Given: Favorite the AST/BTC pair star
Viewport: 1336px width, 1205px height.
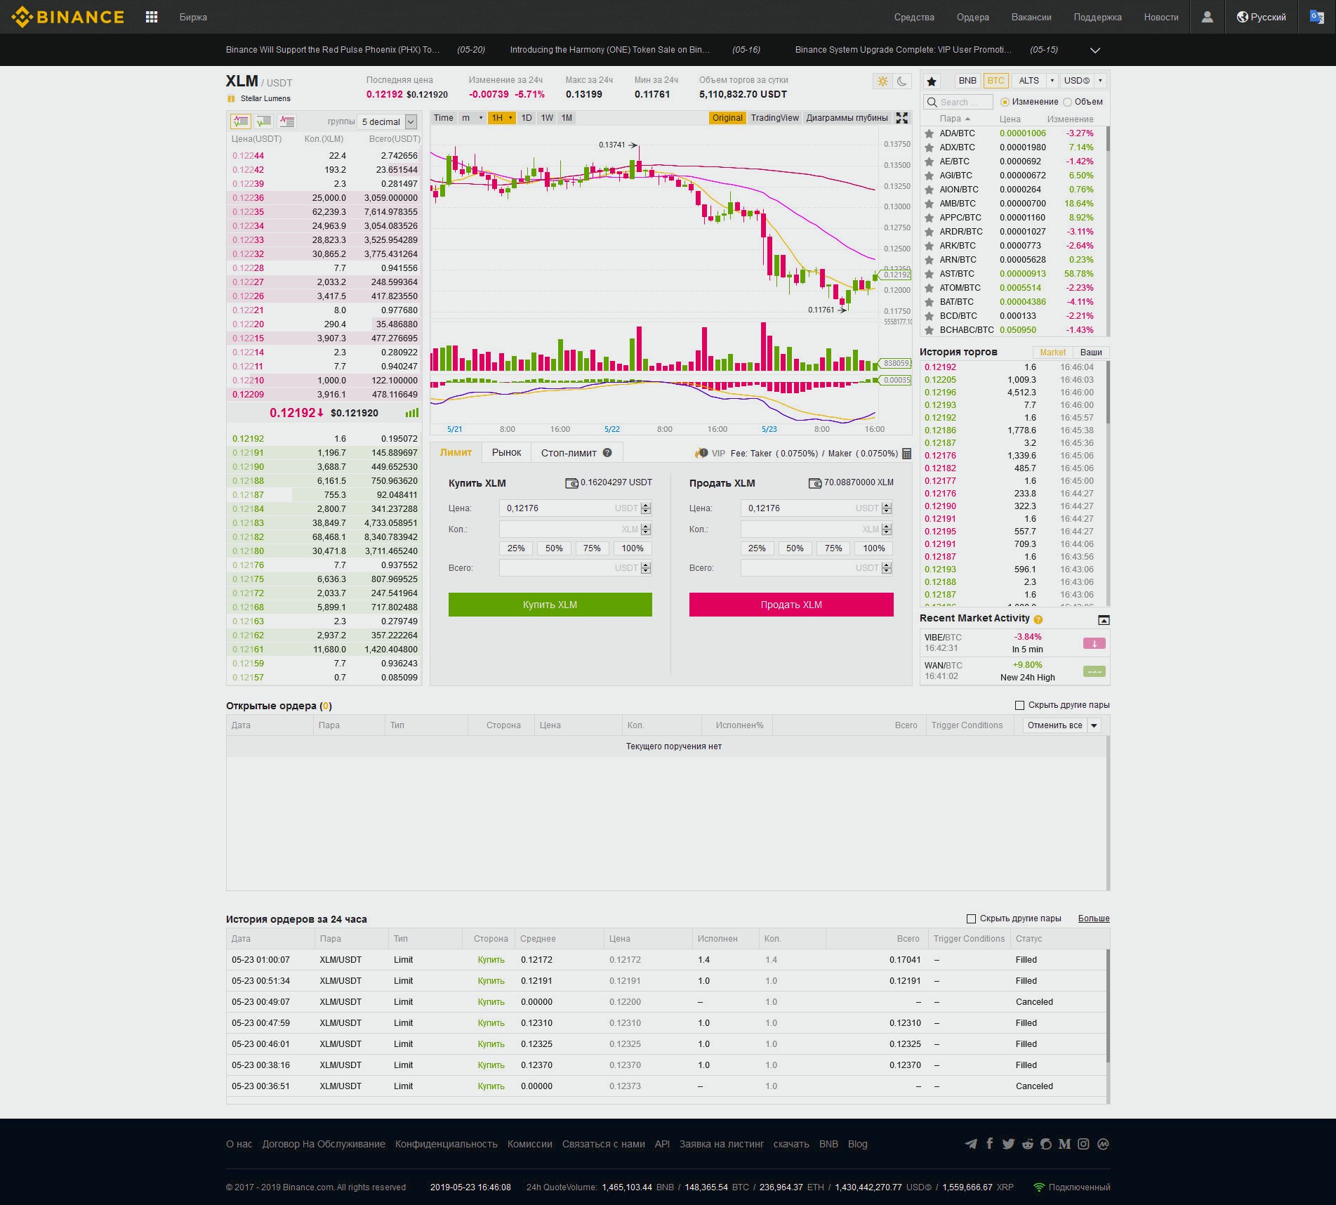Looking at the screenshot, I should point(929,274).
